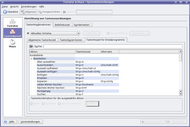Select the Suchen row
Viewport: 190px width, 127px height.
pyautogui.click(x=78, y=94)
